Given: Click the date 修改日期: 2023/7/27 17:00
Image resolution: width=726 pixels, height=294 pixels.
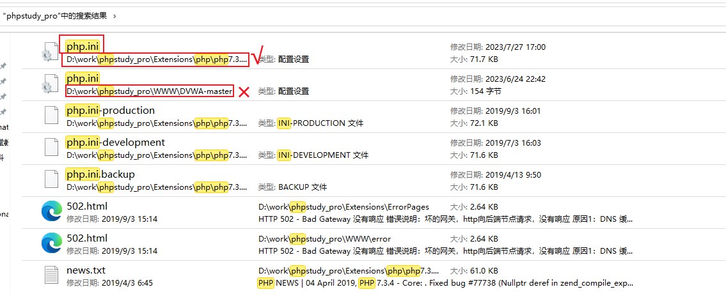Looking at the screenshot, I should point(498,47).
